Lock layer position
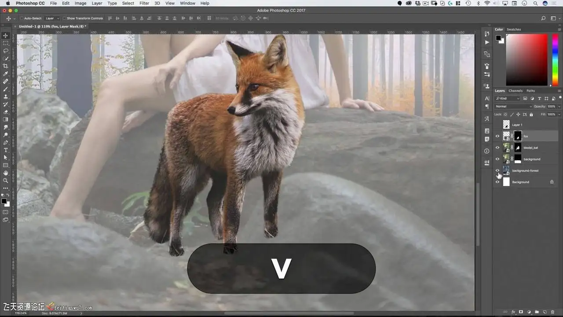 pyautogui.click(x=519, y=114)
